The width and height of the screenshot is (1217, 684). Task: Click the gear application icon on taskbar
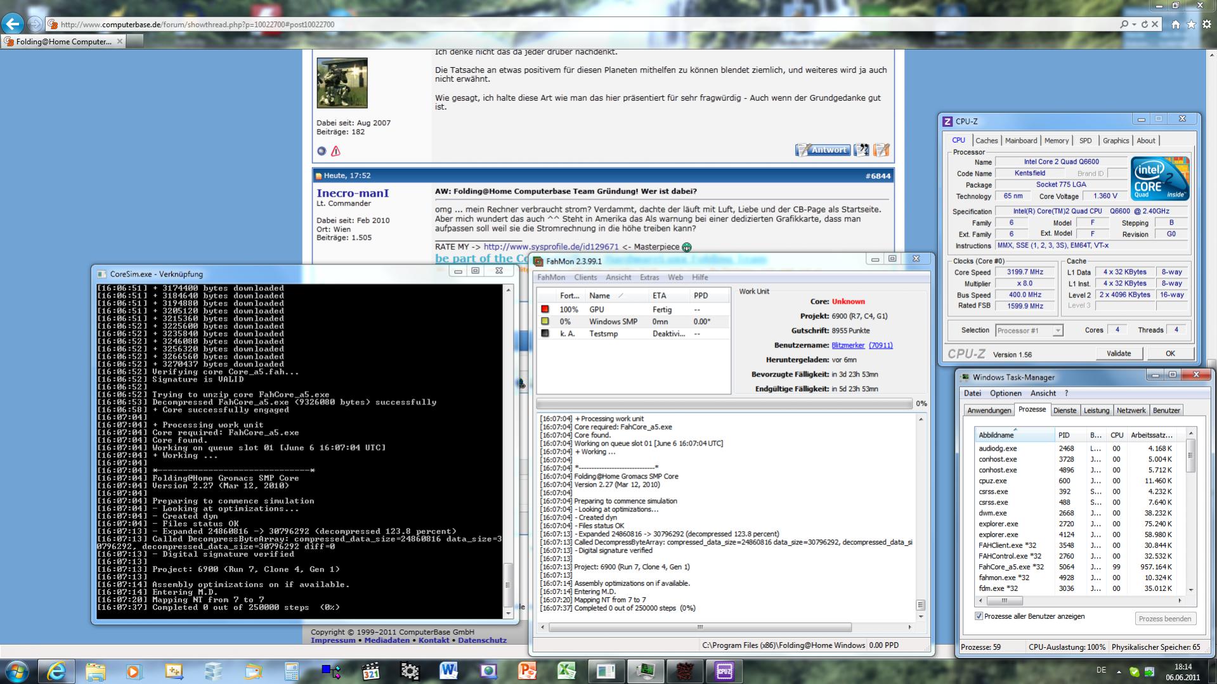[409, 671]
